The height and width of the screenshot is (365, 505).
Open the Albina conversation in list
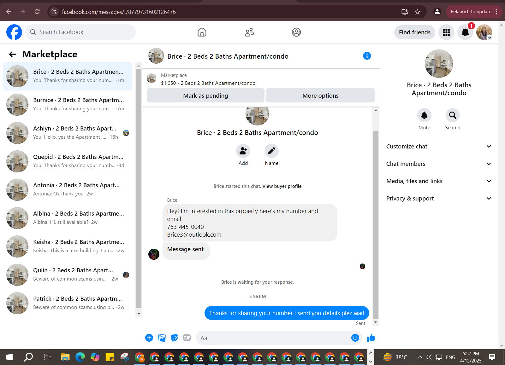pyautogui.click(x=68, y=218)
